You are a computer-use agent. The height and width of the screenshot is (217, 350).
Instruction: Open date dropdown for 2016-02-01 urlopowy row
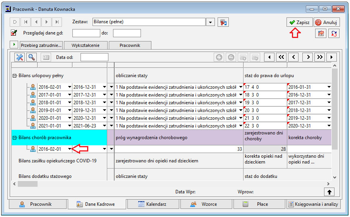(x=69, y=87)
